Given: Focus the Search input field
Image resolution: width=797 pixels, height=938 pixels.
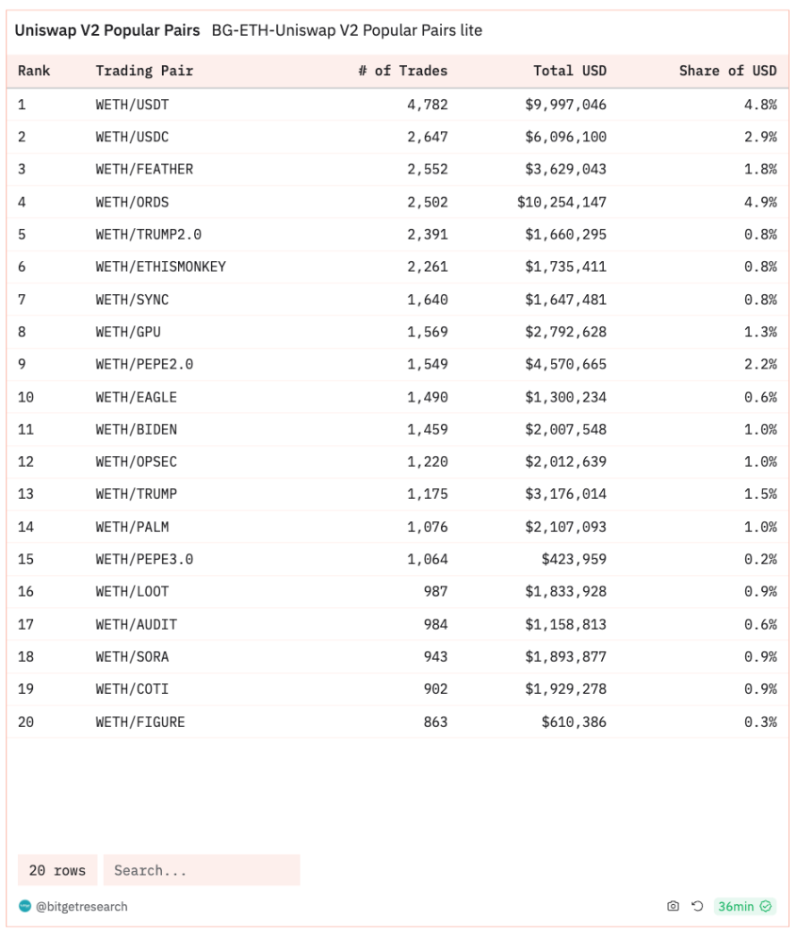Looking at the screenshot, I should pos(202,870).
